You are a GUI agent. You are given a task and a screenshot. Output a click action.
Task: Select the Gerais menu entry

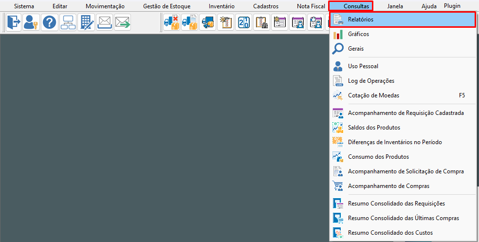pos(402,49)
